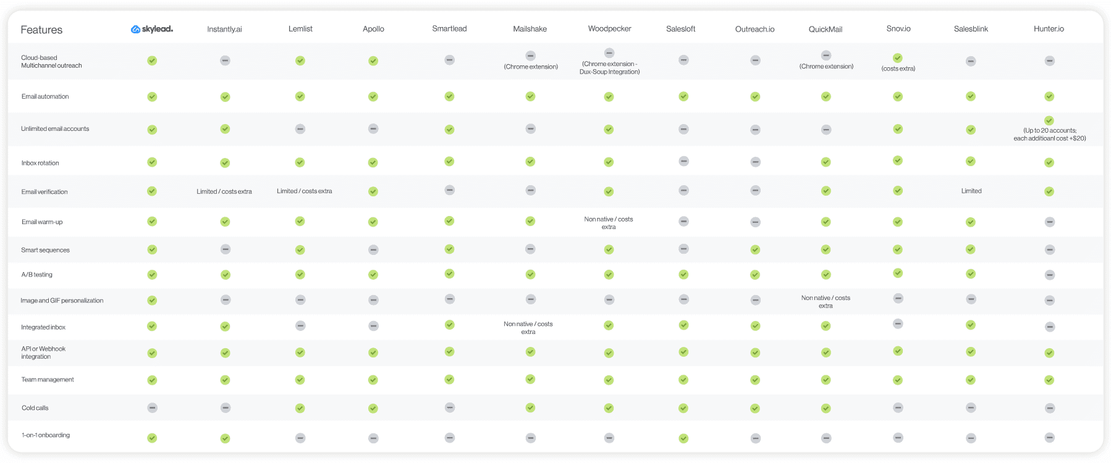Click the Features column heading
This screenshot has width=1111, height=463.
click(41, 30)
